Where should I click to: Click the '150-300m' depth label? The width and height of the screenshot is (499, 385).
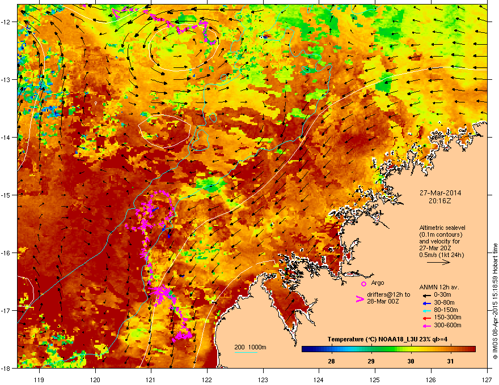(x=447, y=317)
